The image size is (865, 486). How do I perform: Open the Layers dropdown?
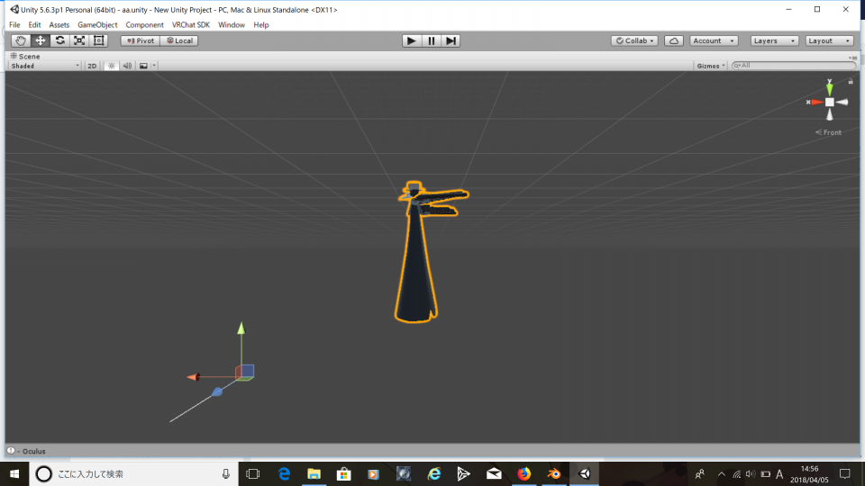click(774, 40)
